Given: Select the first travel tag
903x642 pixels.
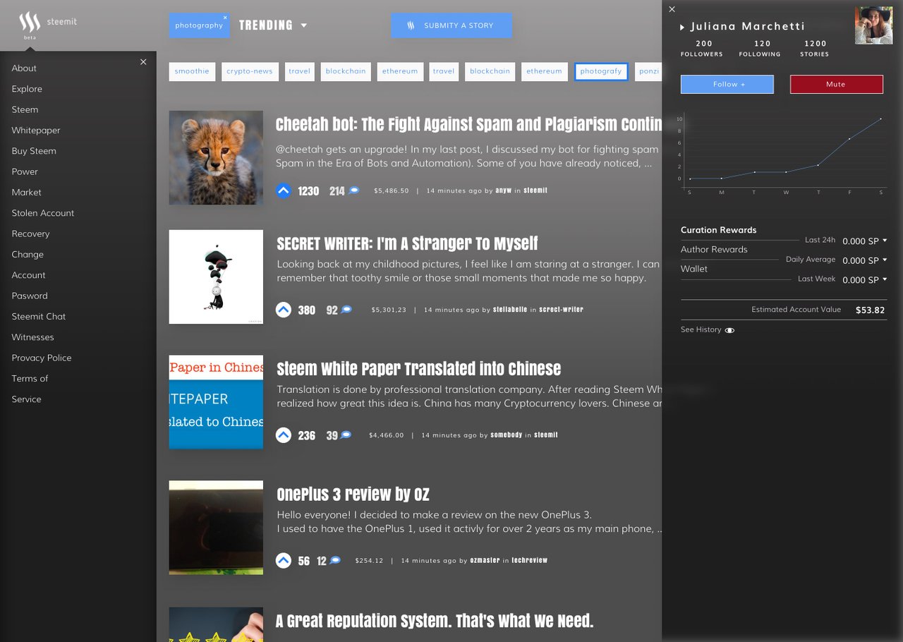Looking at the screenshot, I should [x=300, y=71].
